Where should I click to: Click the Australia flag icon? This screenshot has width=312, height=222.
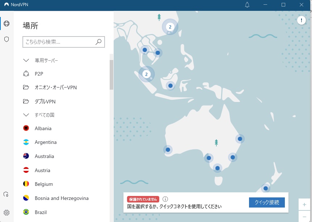(x=26, y=156)
